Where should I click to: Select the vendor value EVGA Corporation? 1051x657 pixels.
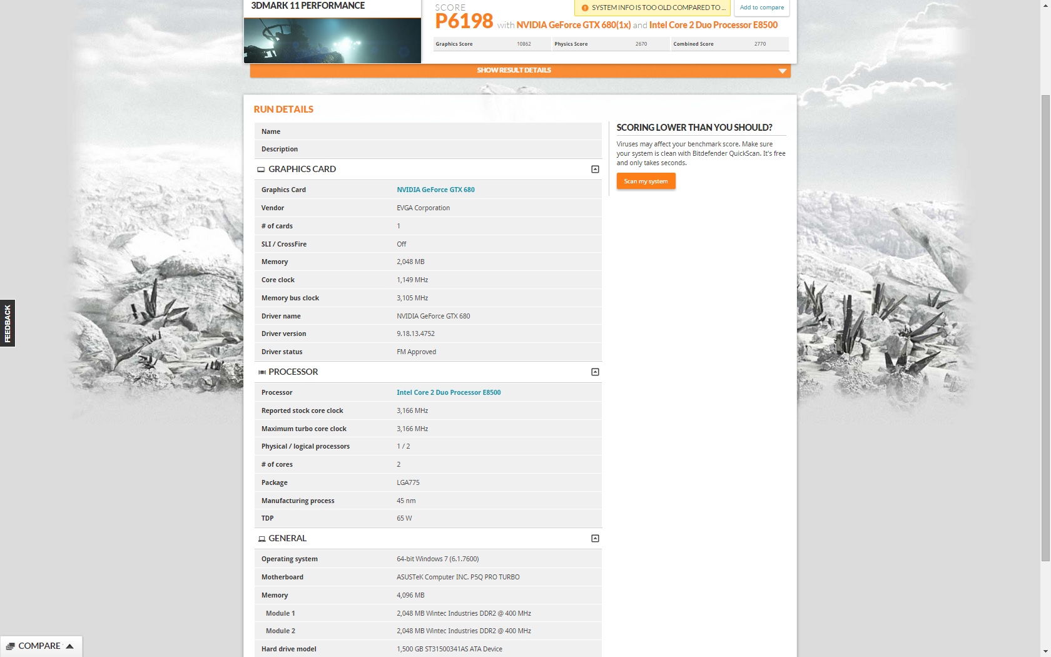click(x=423, y=208)
